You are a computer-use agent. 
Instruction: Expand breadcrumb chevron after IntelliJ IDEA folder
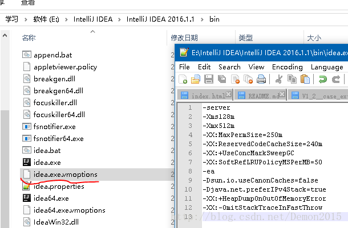pyautogui.click(x=119, y=19)
